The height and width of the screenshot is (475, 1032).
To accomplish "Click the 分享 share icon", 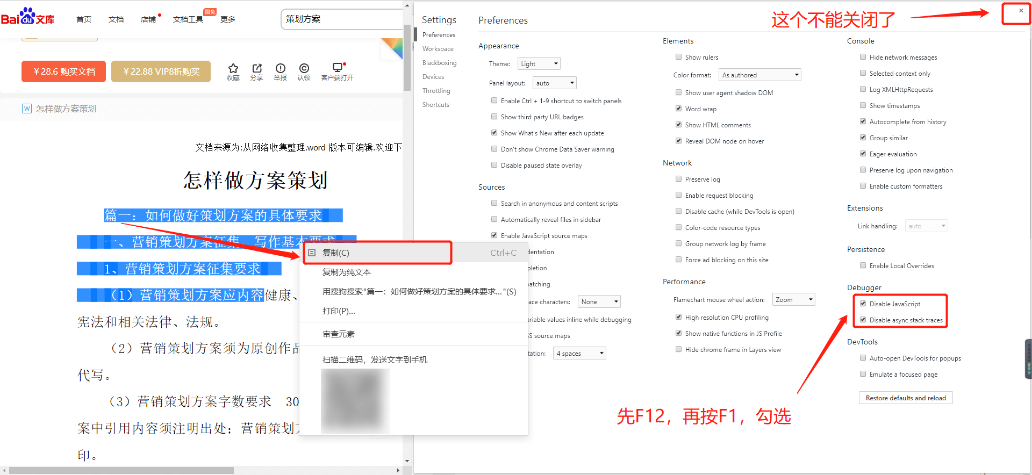I will [x=256, y=68].
